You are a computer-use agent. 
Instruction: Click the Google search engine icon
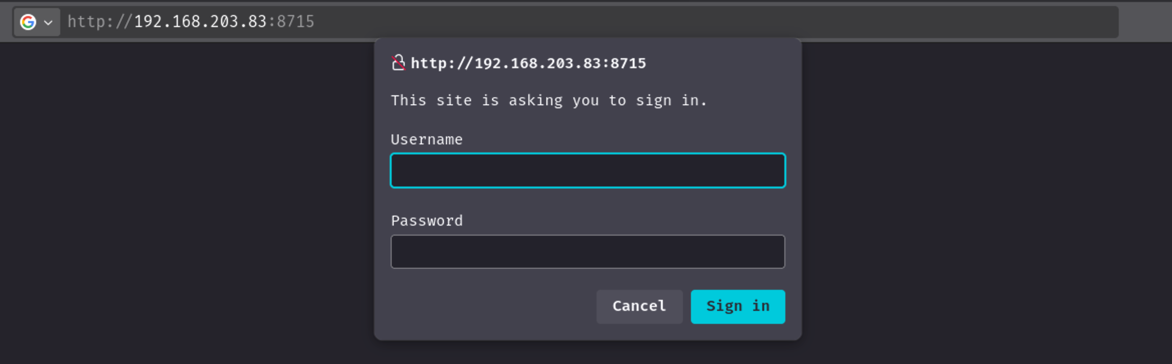[28, 22]
